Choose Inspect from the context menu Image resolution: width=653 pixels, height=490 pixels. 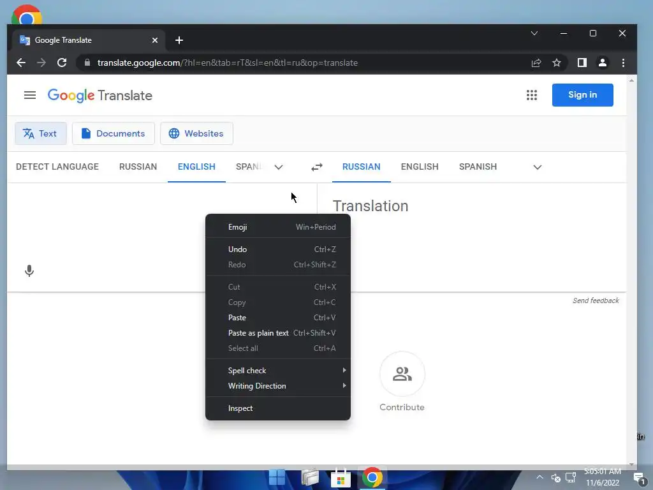click(278, 408)
